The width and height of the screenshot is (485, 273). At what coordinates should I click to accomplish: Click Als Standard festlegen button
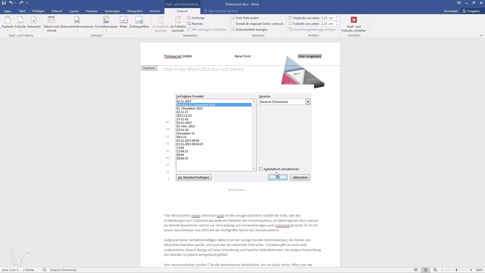pos(193,177)
